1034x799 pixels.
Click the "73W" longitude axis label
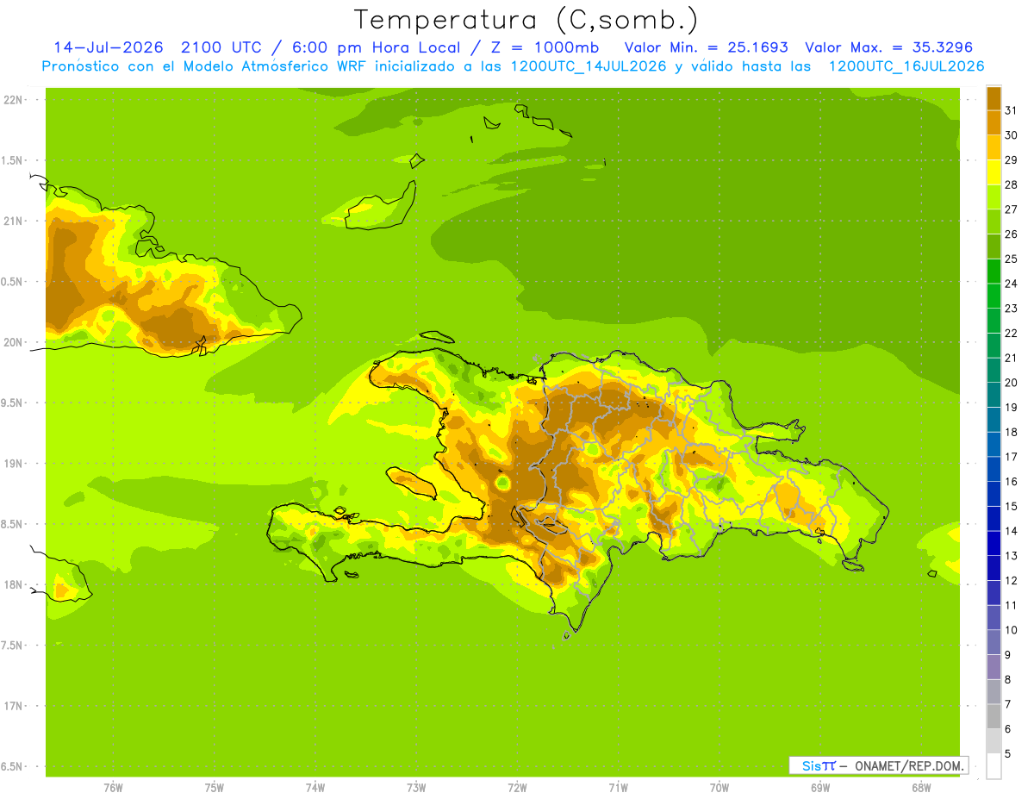[x=416, y=788]
